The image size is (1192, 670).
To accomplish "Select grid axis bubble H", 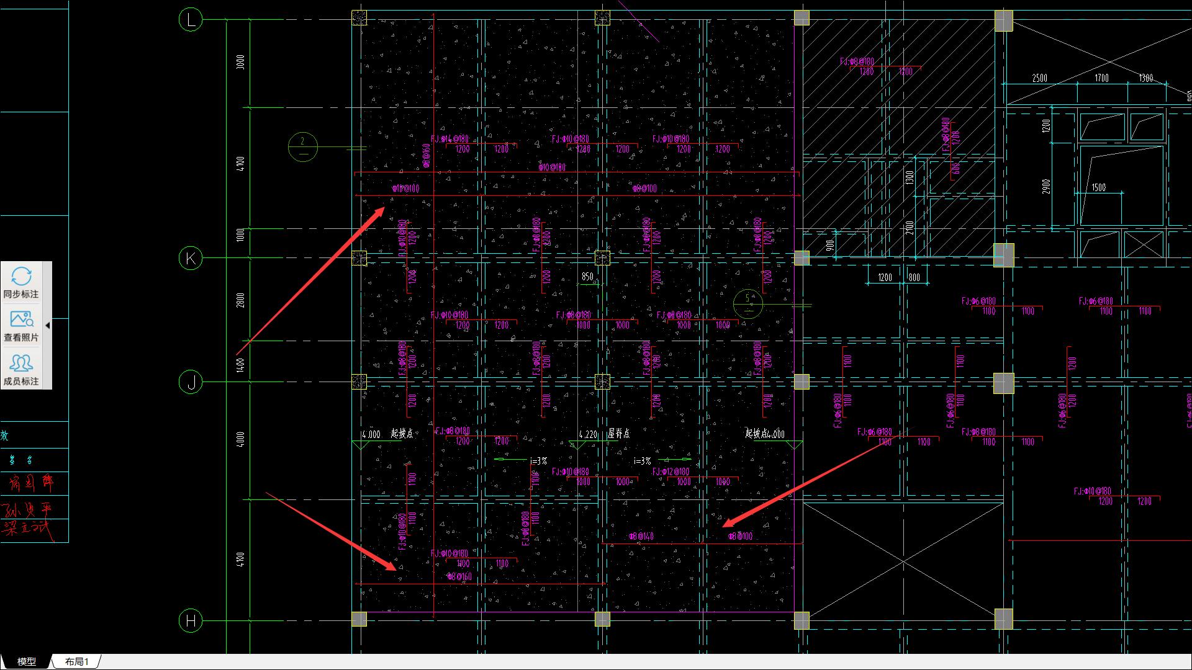I will (191, 620).
